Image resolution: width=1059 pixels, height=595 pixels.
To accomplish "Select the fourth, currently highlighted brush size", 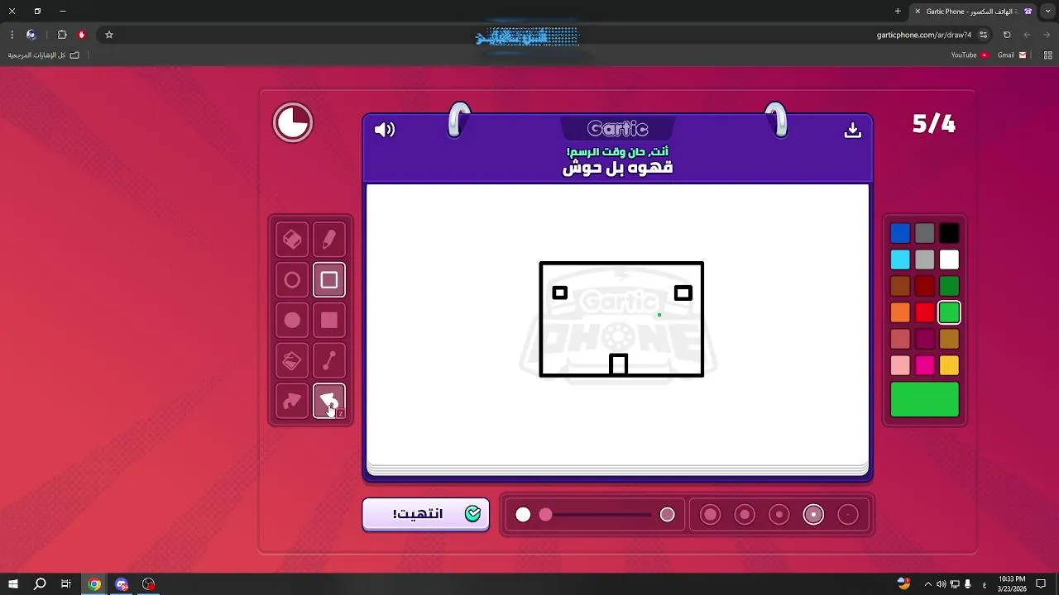I will pyautogui.click(x=814, y=515).
